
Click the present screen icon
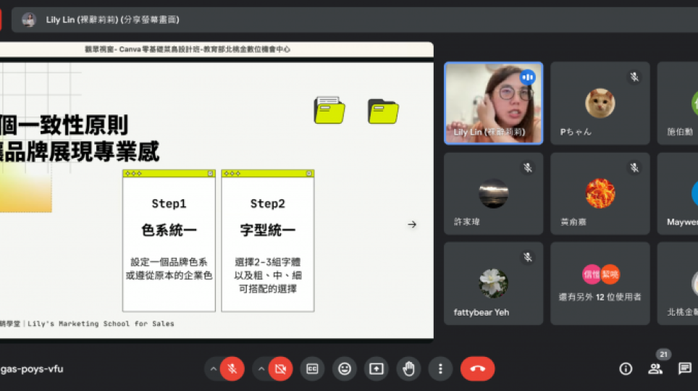click(x=377, y=369)
